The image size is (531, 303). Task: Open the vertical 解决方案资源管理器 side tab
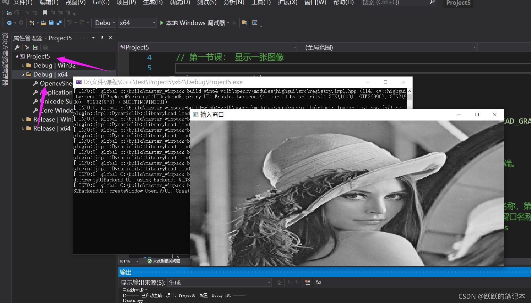click(x=5, y=59)
